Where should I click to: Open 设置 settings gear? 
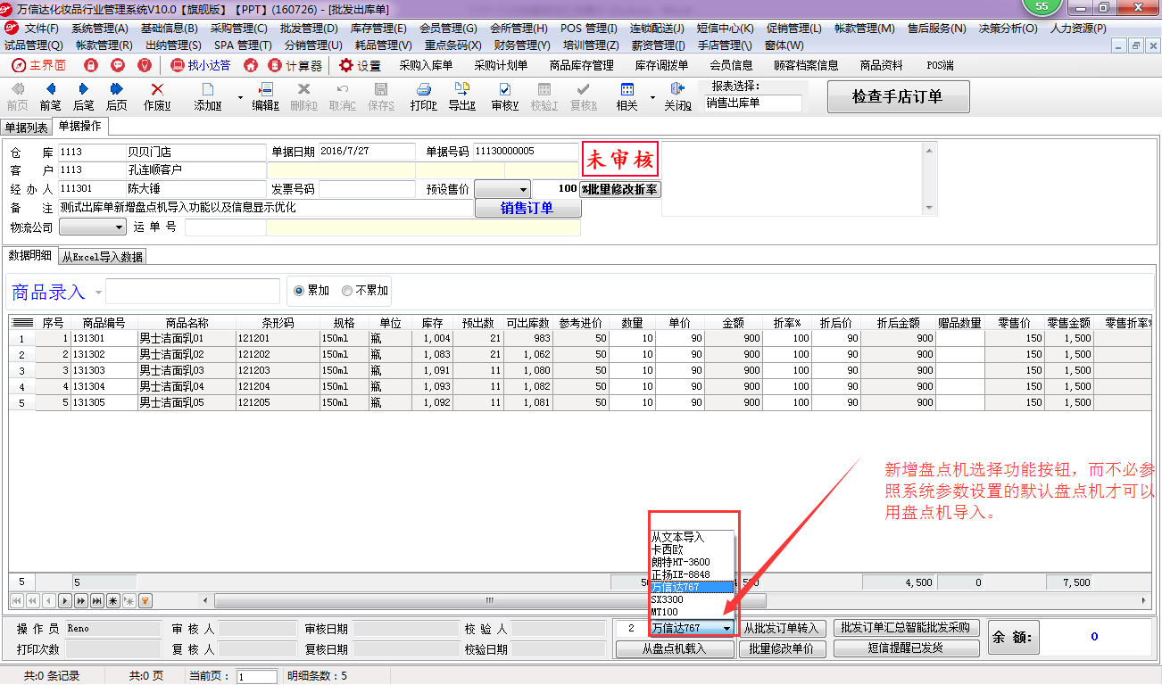click(x=360, y=65)
